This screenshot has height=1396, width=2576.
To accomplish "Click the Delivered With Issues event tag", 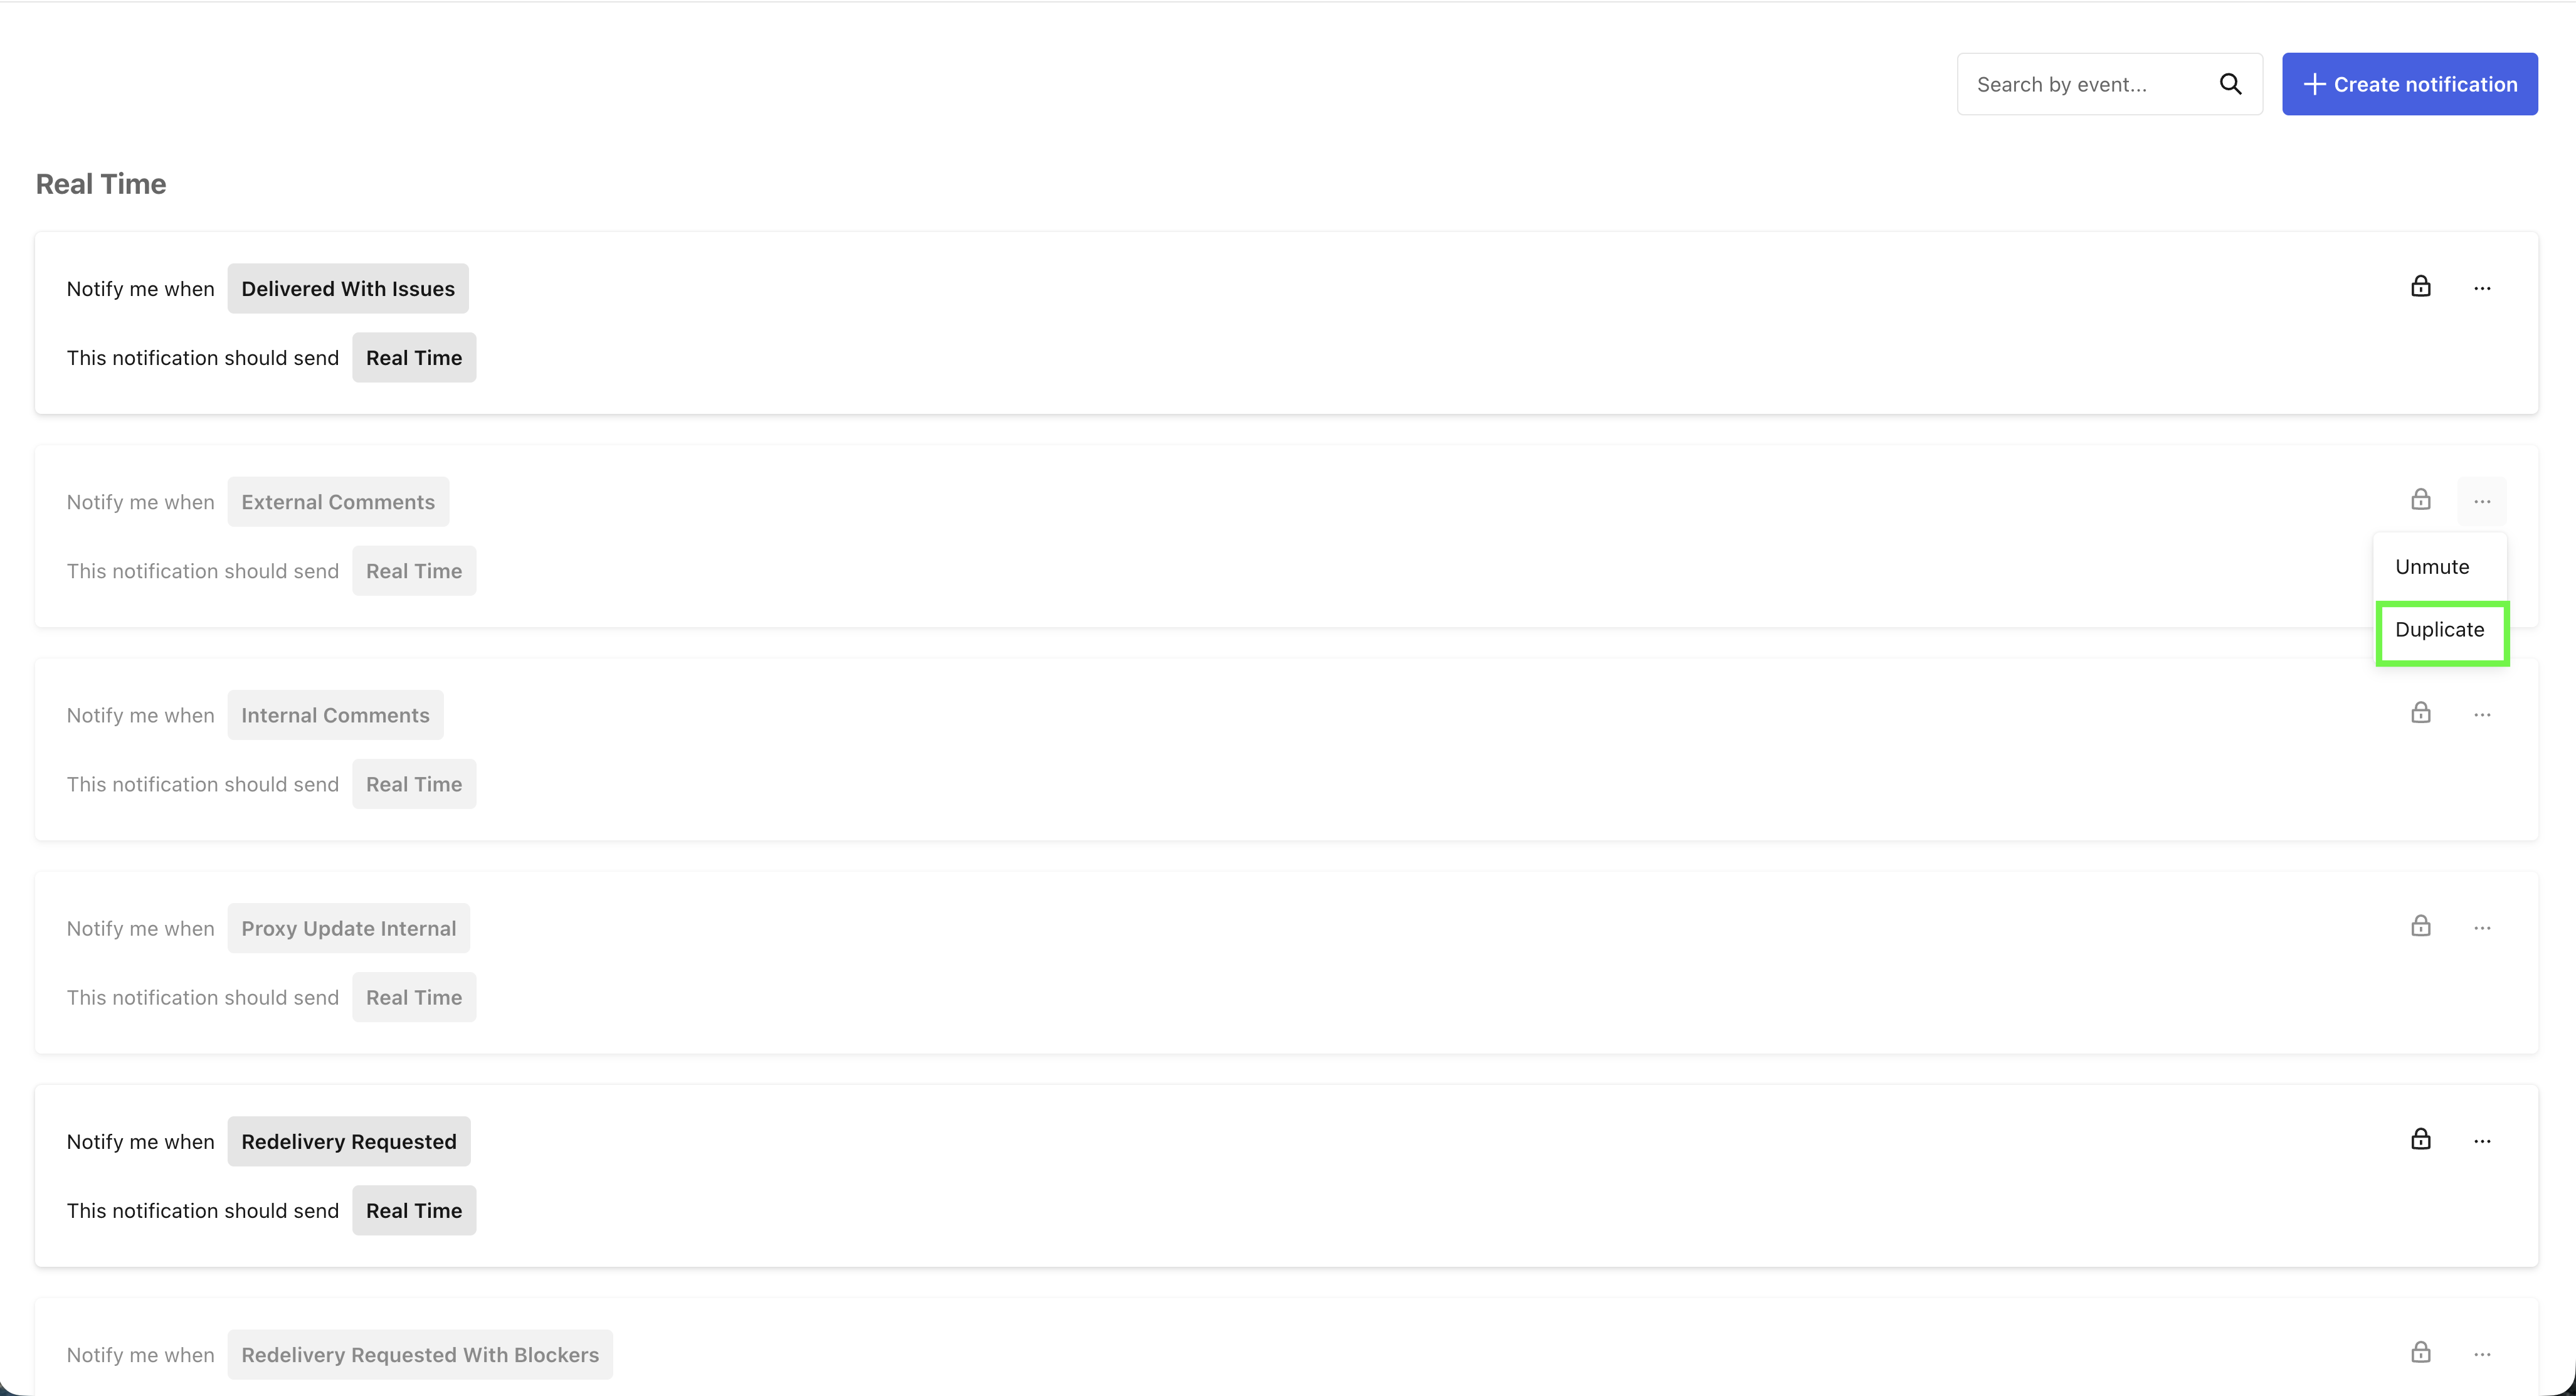I will pos(347,289).
